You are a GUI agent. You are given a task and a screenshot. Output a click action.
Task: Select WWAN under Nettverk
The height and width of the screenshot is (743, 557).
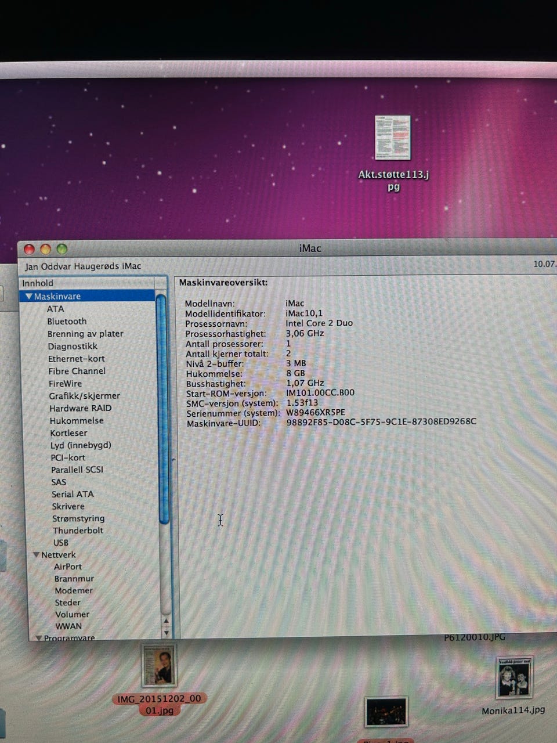(68, 626)
